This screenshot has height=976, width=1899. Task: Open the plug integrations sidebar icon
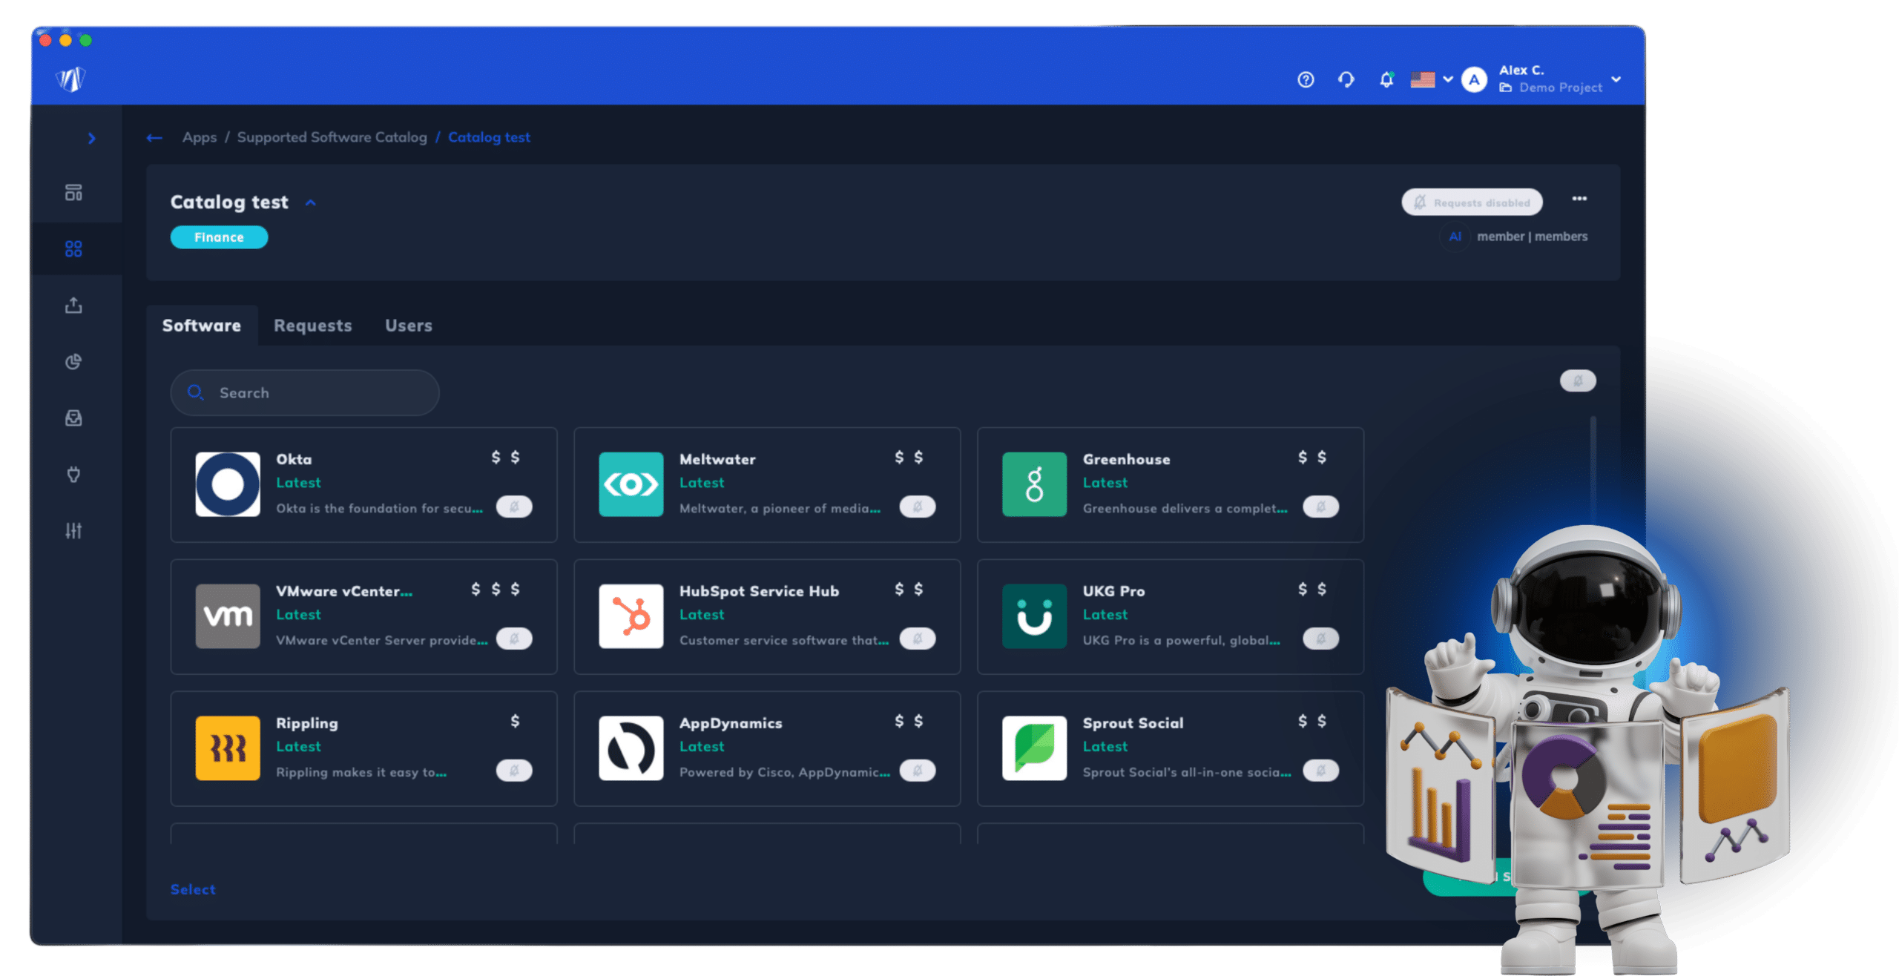pyautogui.click(x=73, y=475)
